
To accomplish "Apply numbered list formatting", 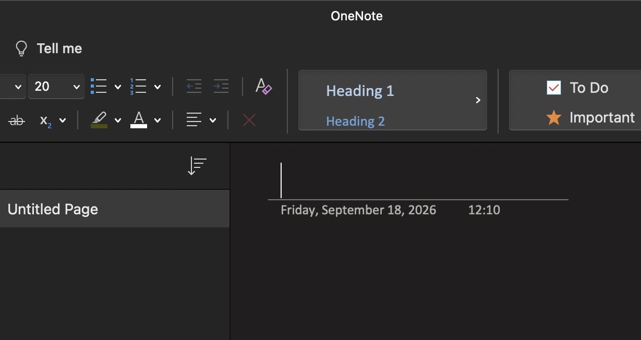I will pos(138,87).
